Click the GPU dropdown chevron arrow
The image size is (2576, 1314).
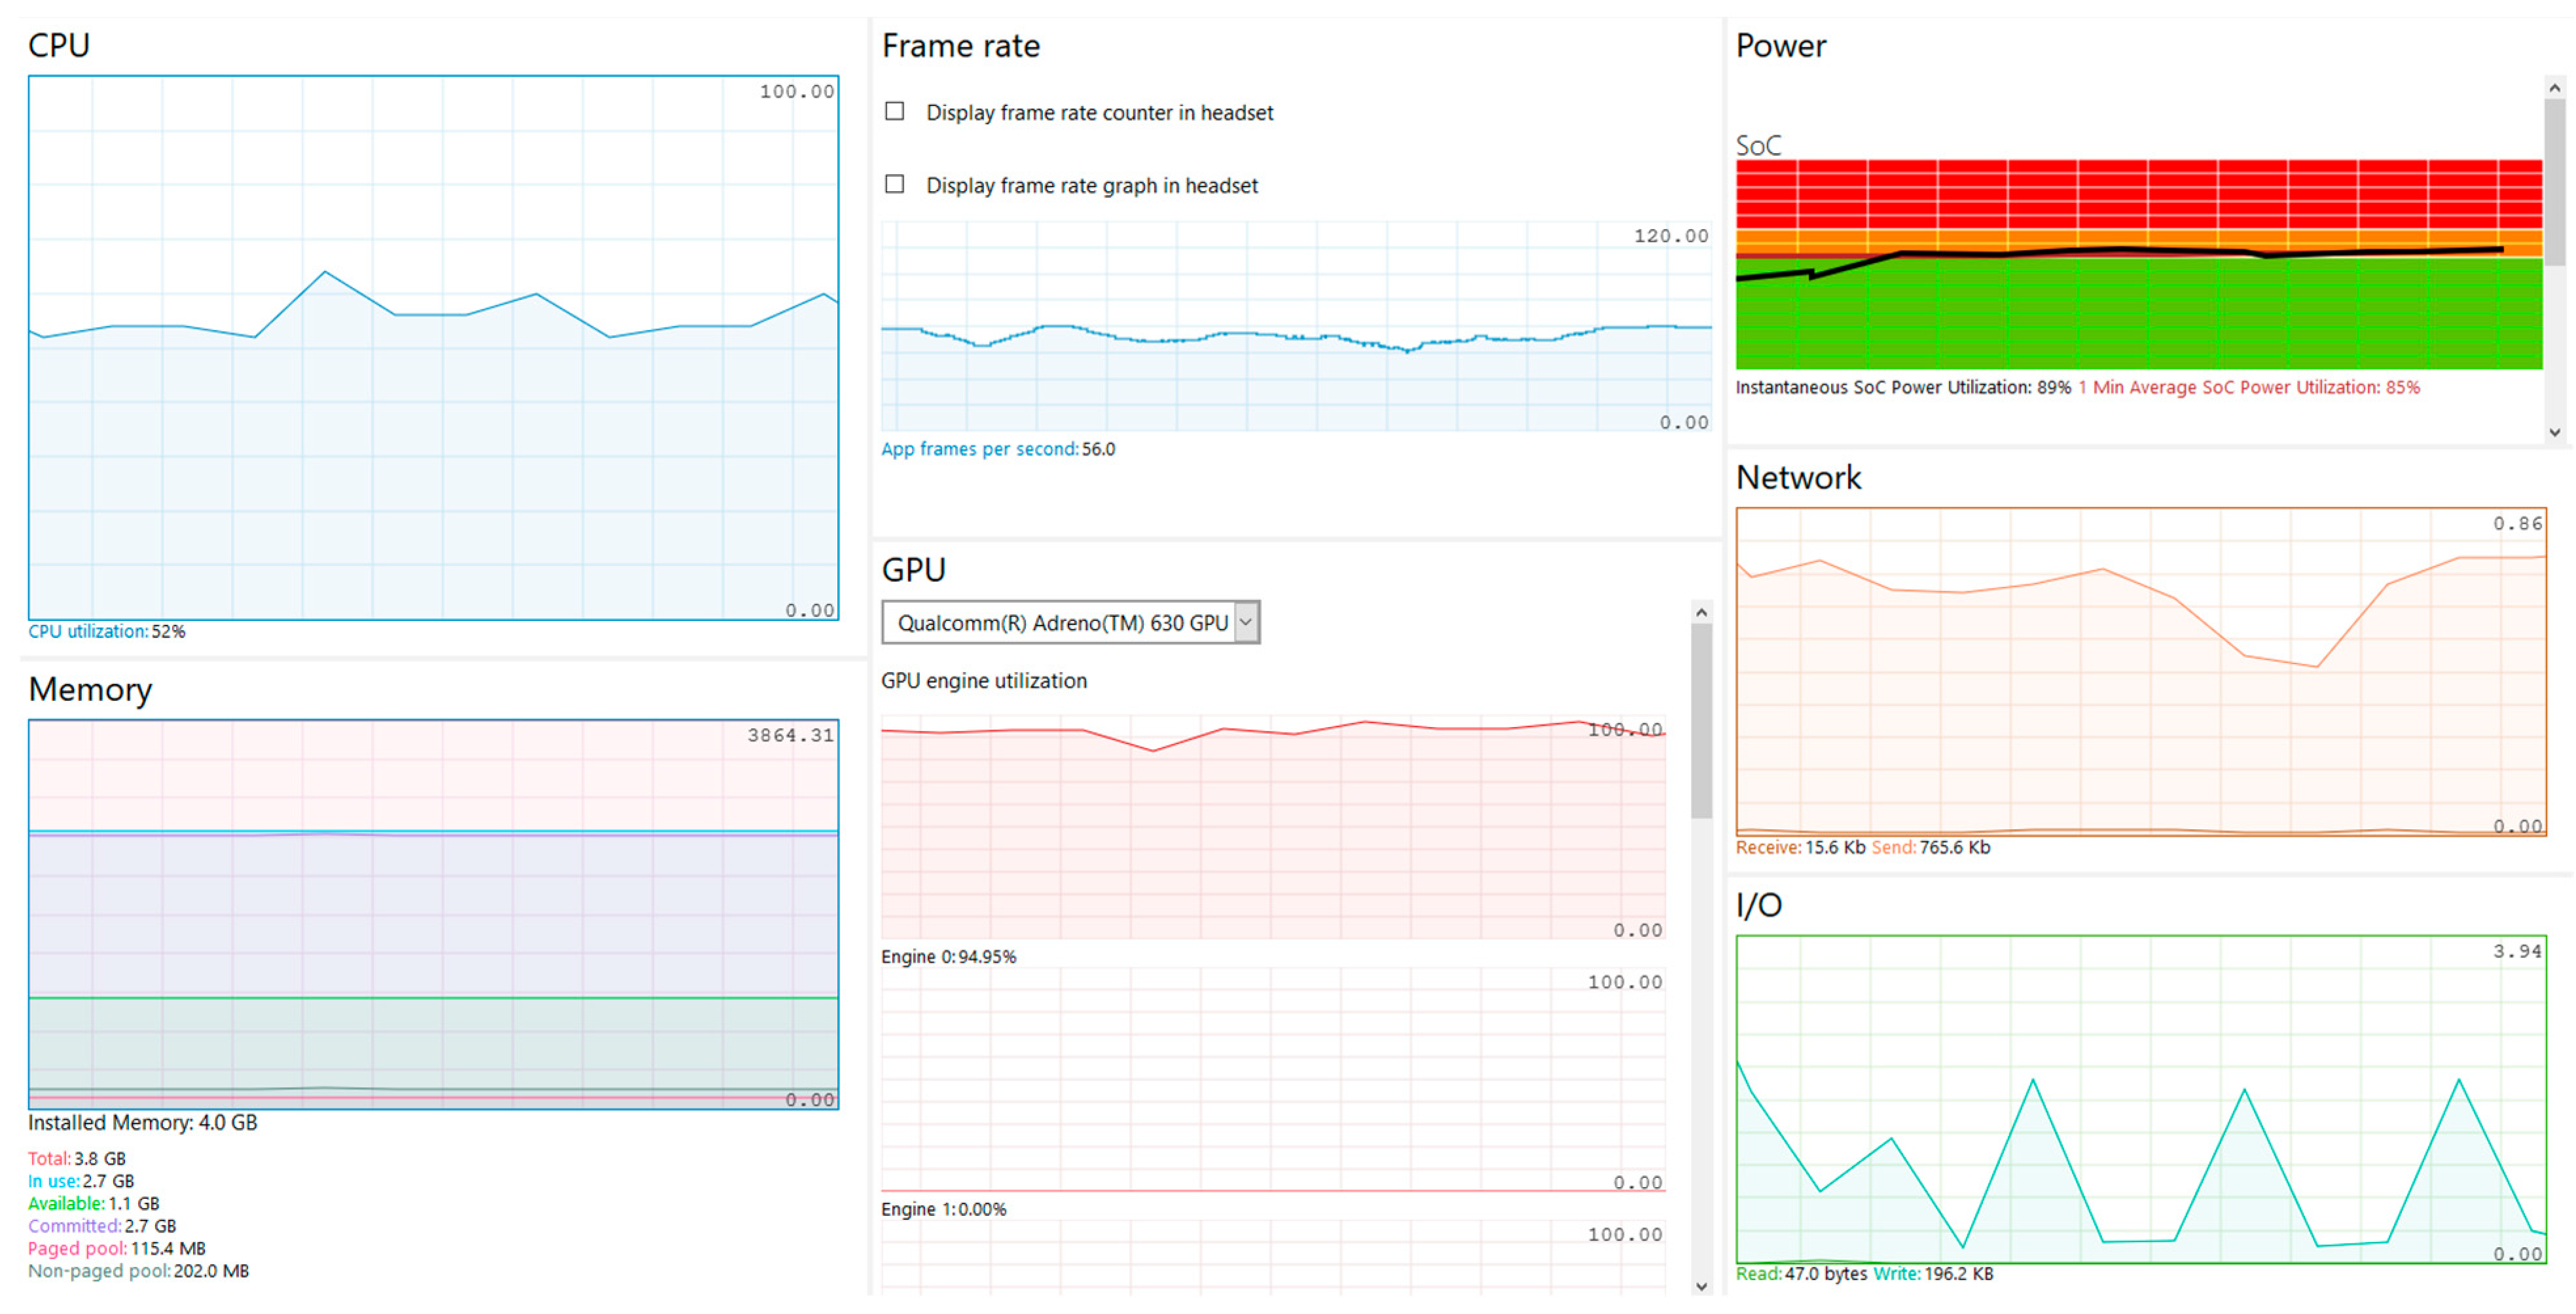click(x=1245, y=622)
